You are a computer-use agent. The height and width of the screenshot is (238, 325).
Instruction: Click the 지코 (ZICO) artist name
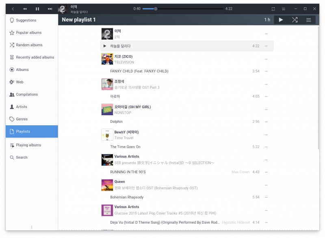point(123,56)
